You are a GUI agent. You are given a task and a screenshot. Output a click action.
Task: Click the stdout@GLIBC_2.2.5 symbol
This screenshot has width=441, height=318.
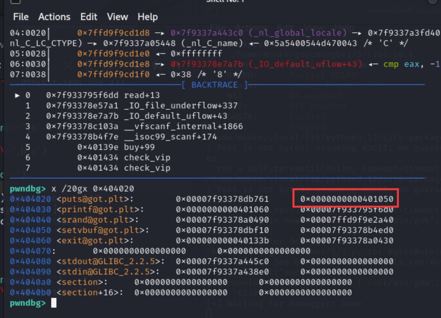(110, 261)
